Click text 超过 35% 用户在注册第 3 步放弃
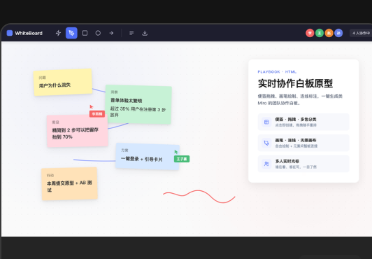The image size is (372, 259). [x=138, y=112]
